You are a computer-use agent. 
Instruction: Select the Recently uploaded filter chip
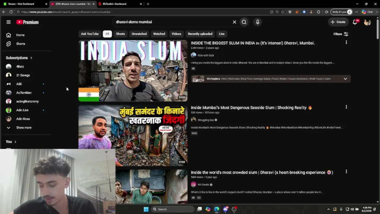coord(200,34)
